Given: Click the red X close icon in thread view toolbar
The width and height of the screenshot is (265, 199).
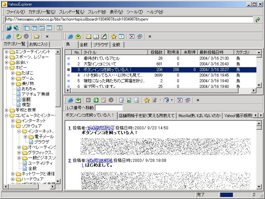Looking at the screenshot, I should [x=180, y=100].
